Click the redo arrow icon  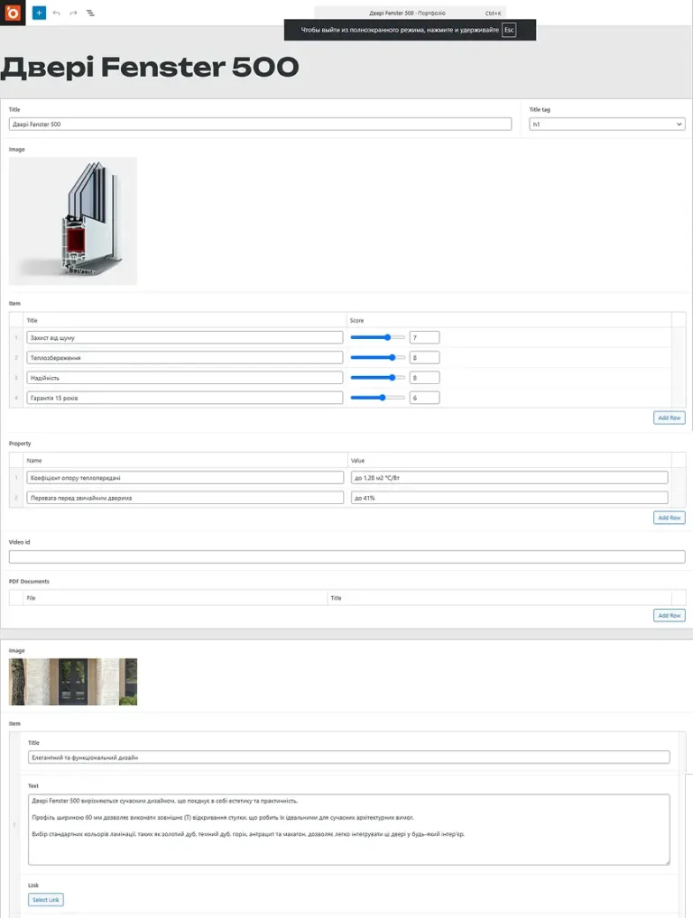click(x=73, y=13)
